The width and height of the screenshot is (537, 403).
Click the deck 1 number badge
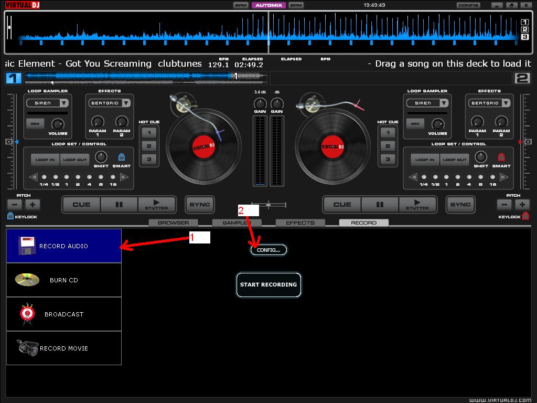tap(14, 78)
